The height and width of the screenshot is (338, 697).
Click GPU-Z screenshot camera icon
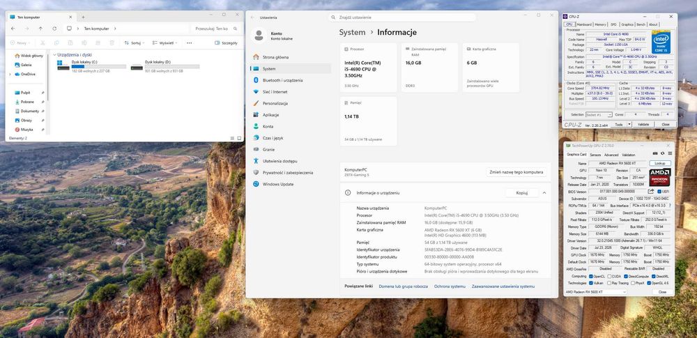[654, 153]
